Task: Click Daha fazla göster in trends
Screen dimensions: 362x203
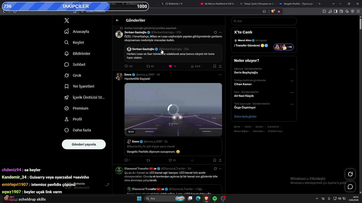Action: tap(245, 116)
